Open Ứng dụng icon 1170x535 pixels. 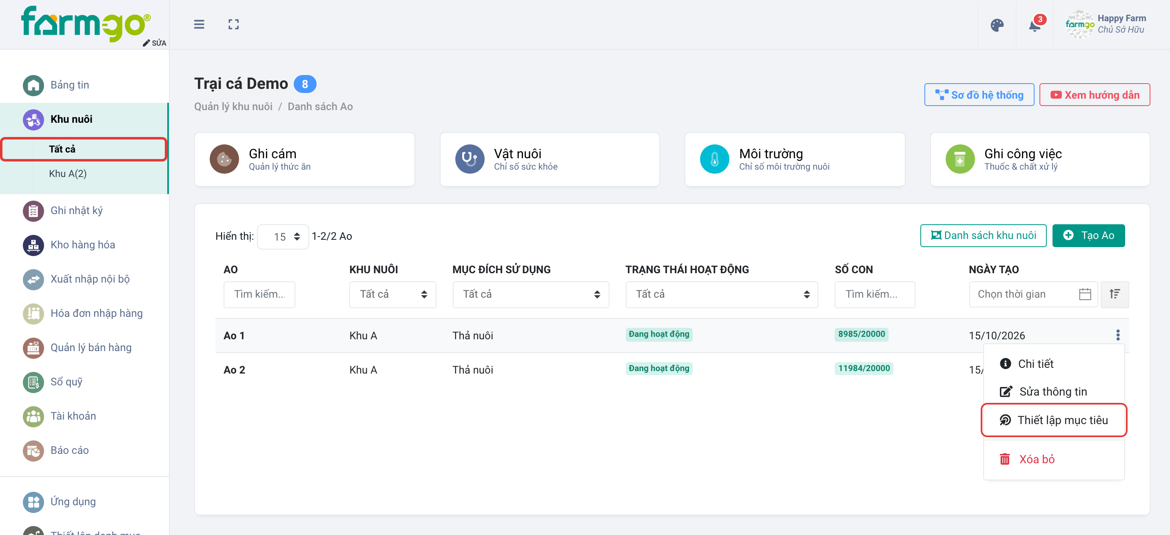33,502
